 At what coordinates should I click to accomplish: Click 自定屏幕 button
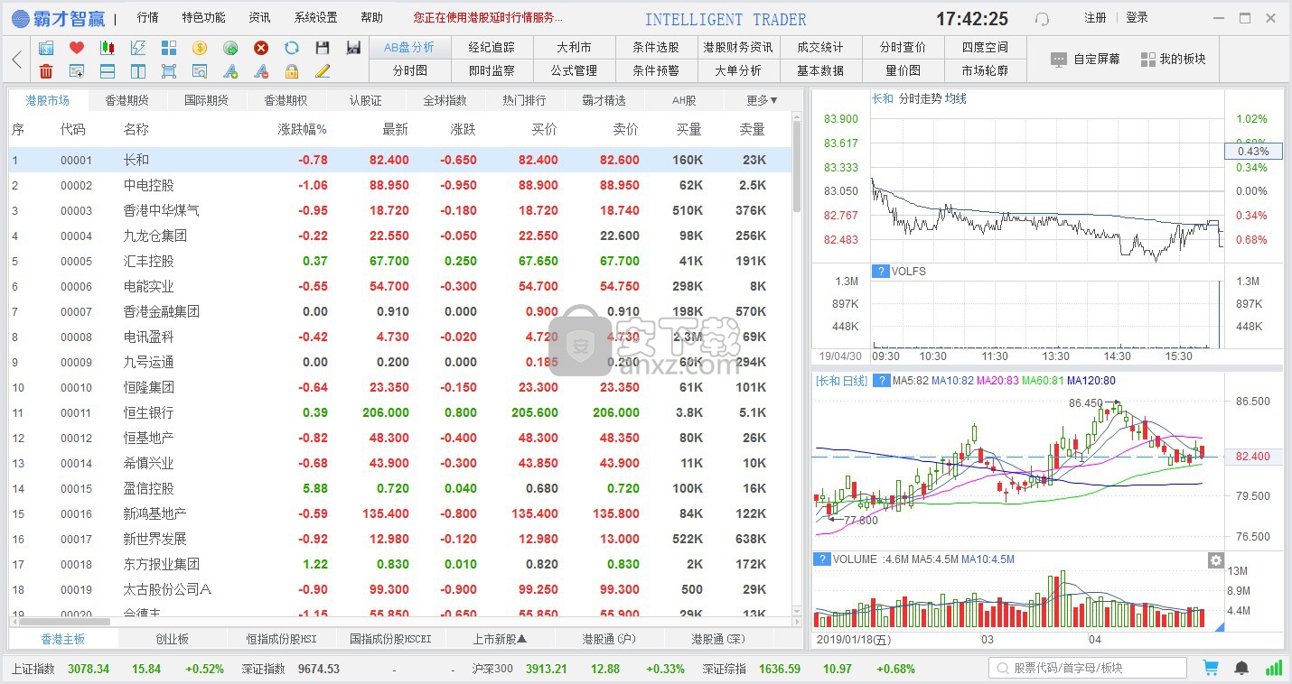1085,59
